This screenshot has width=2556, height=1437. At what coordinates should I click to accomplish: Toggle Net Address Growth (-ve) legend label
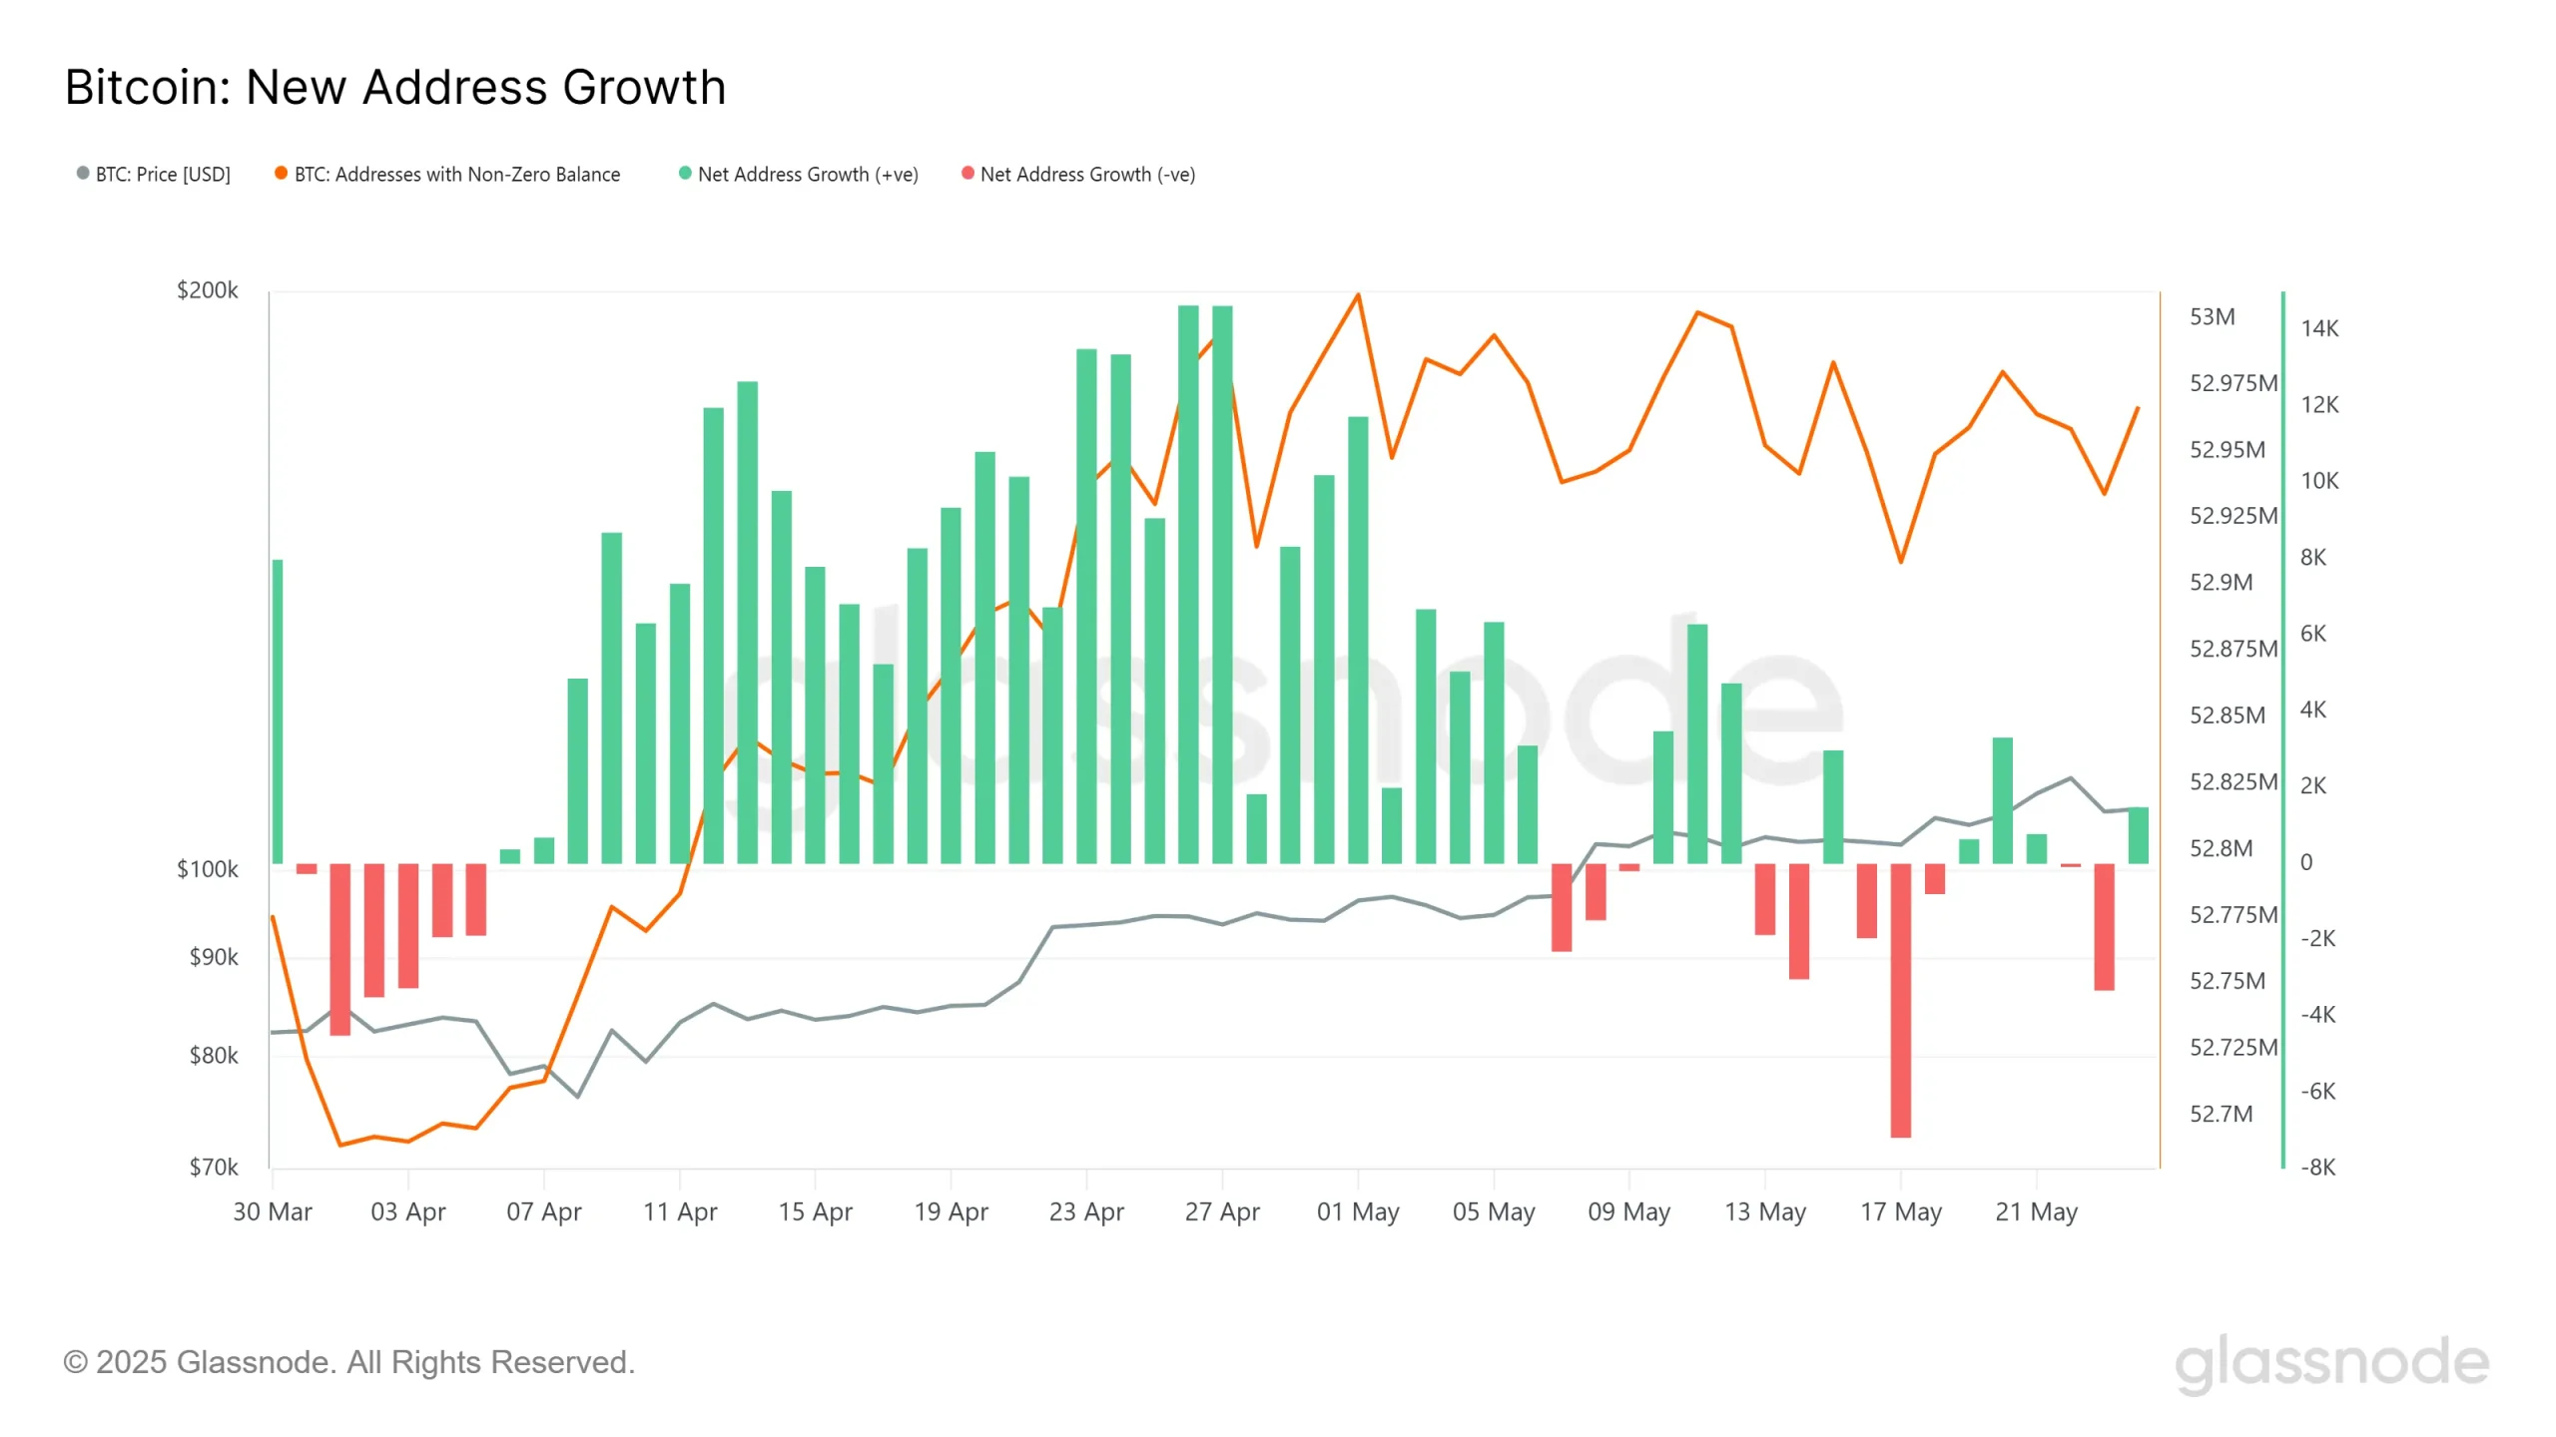point(1087,175)
